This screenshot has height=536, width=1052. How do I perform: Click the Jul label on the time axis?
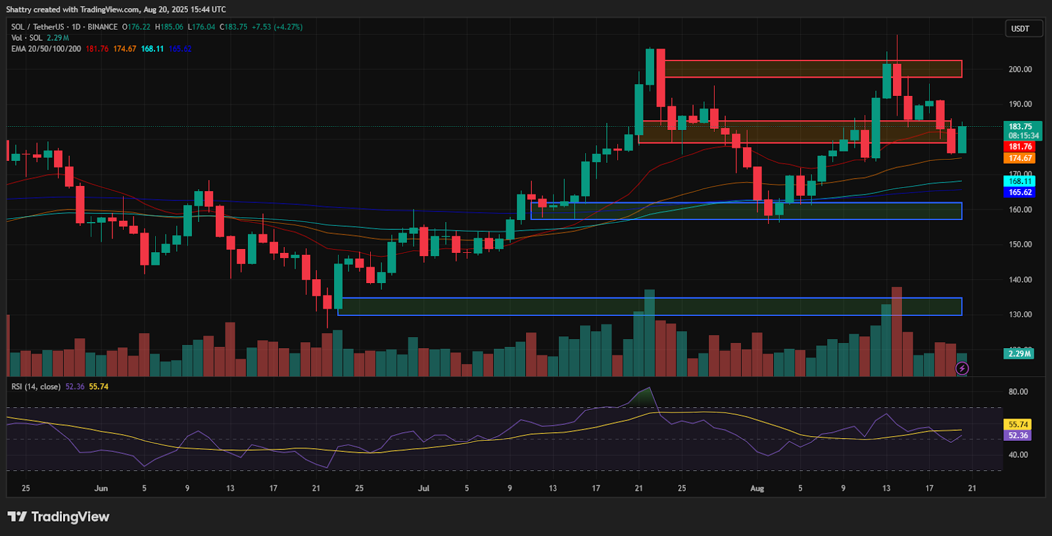pos(423,489)
